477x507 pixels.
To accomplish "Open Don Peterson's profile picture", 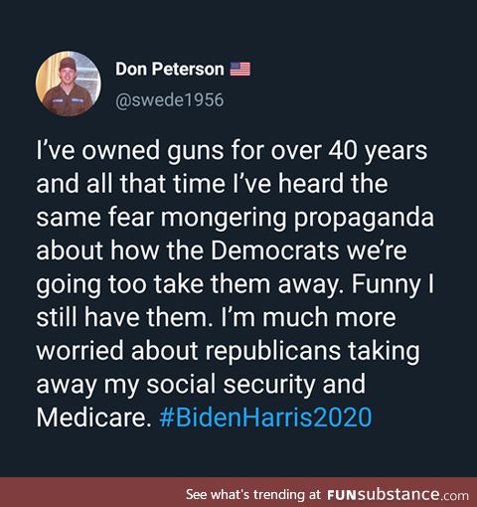I will (x=69, y=84).
